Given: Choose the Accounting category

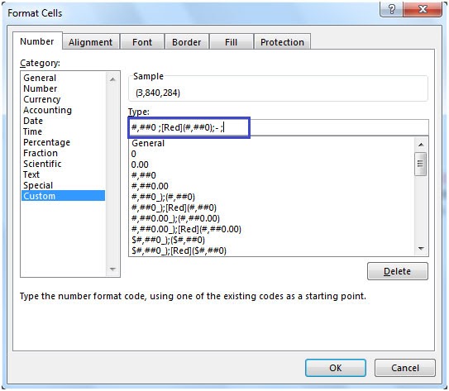Looking at the screenshot, I should (x=47, y=110).
